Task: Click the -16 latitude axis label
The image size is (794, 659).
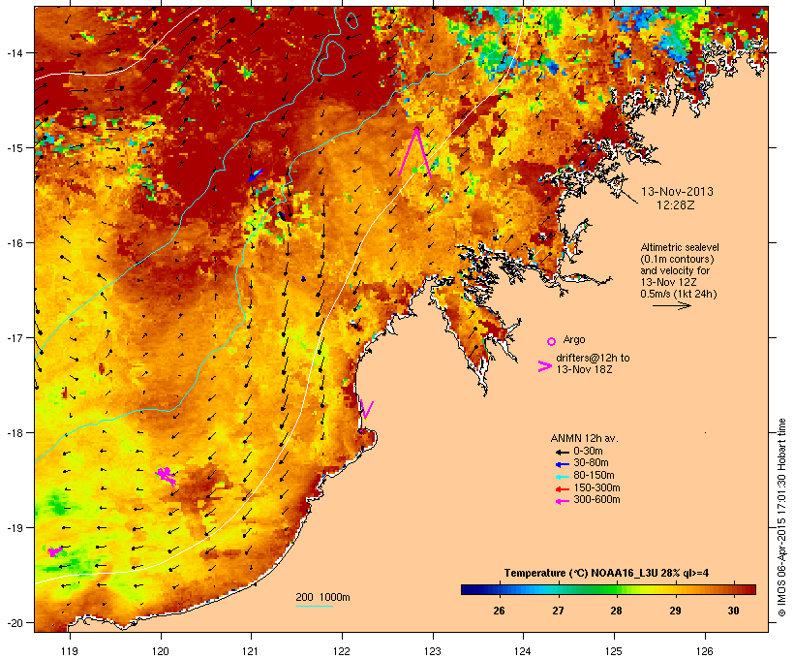Action: [15, 243]
